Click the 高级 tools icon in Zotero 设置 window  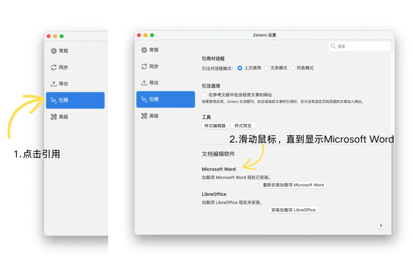click(x=144, y=116)
